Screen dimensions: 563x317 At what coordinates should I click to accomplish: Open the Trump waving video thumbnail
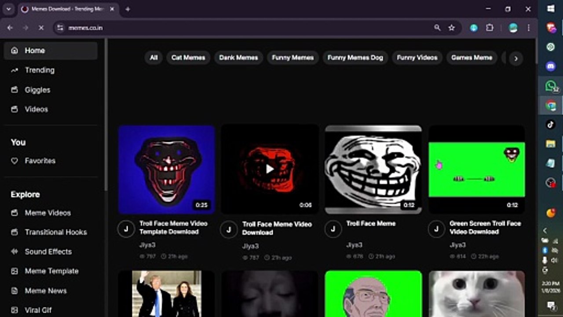coord(166,294)
